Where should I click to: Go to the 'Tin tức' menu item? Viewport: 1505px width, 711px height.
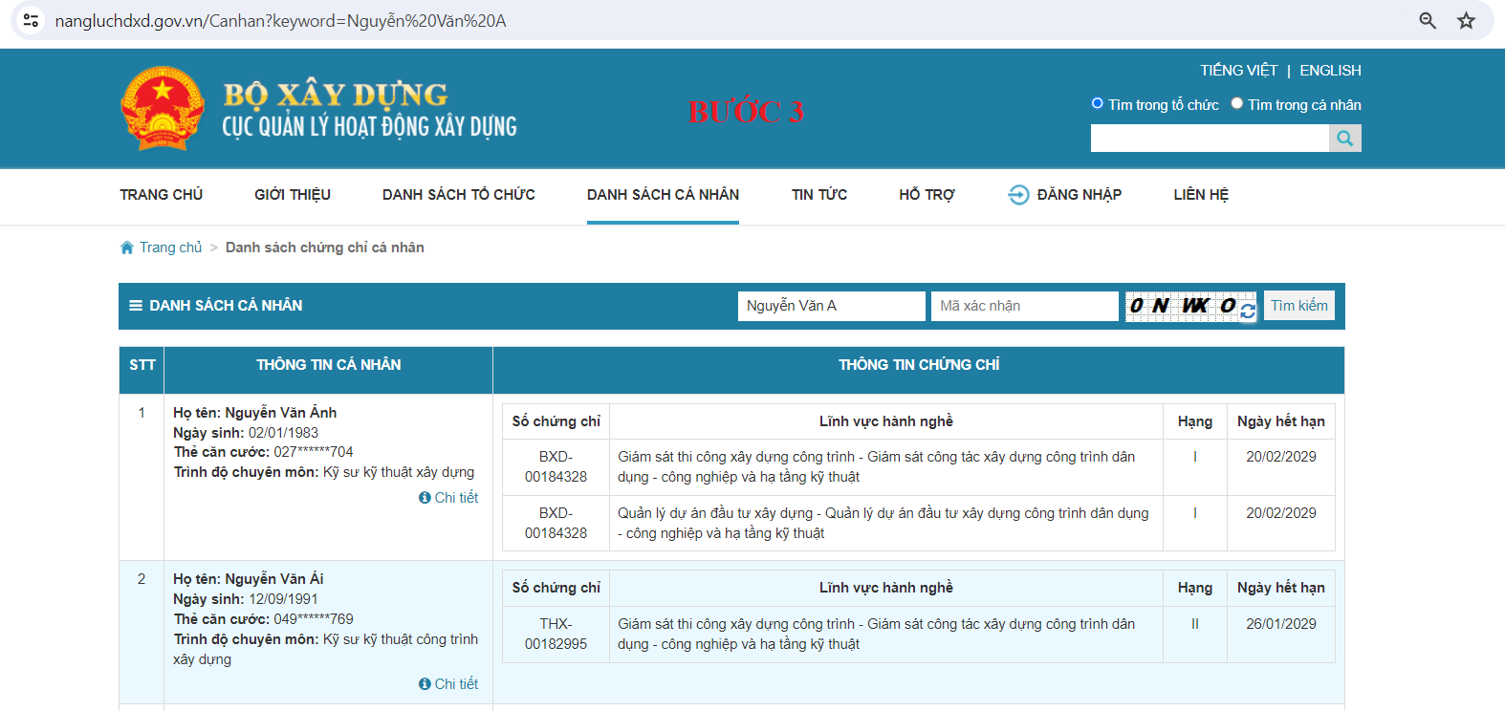[818, 195]
